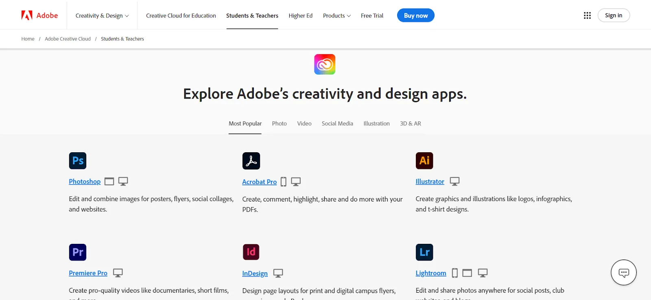Click the desktop icon next to Acrobat Pro
651x300 pixels.
[x=296, y=182]
